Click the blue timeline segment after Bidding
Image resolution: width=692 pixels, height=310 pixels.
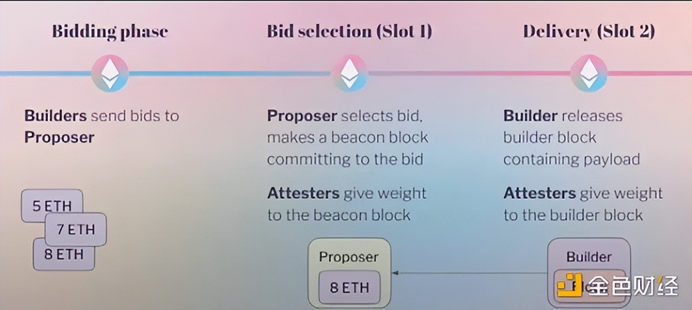coord(230,74)
